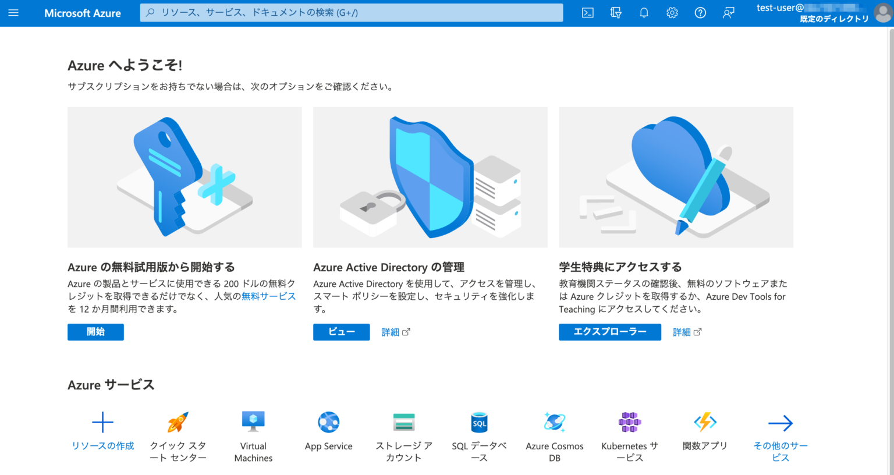Open the Azure Cosmos DB icon
Viewport: 894px width, 475px height.
pyautogui.click(x=554, y=422)
